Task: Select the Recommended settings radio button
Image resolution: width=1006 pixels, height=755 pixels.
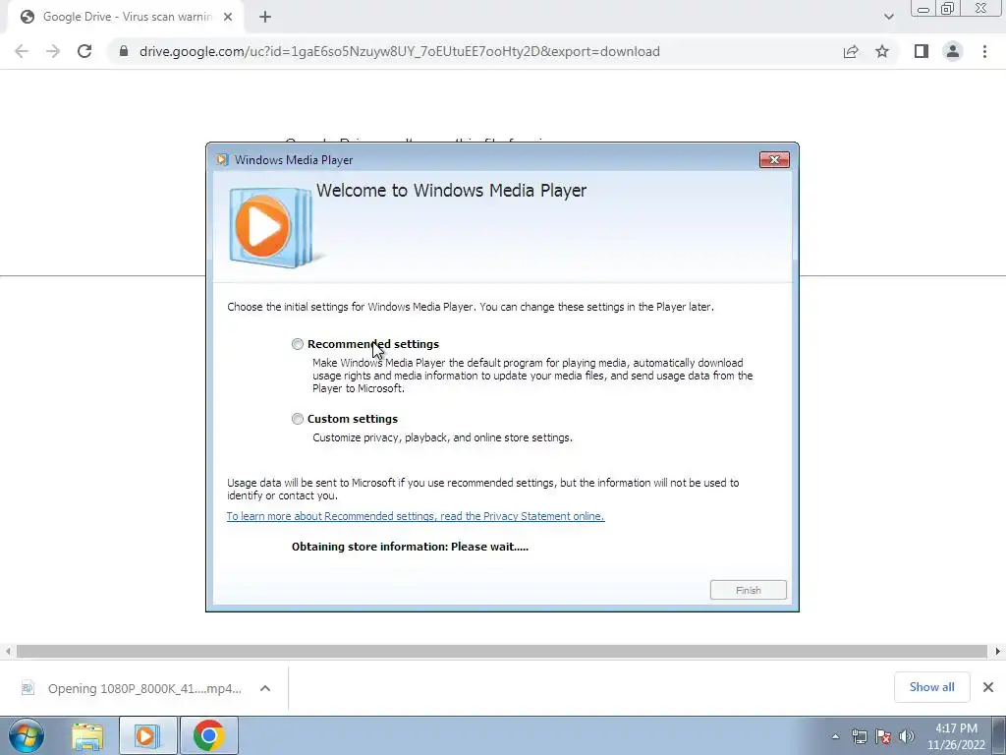Action: (x=297, y=344)
